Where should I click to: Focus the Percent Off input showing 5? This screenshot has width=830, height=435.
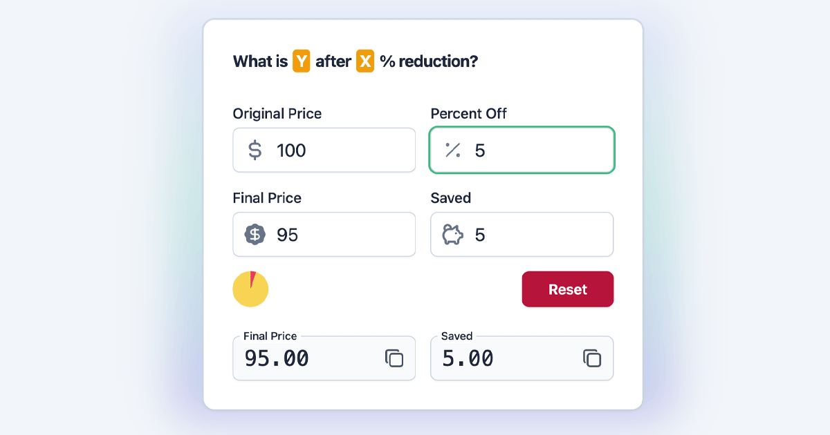[x=522, y=151]
